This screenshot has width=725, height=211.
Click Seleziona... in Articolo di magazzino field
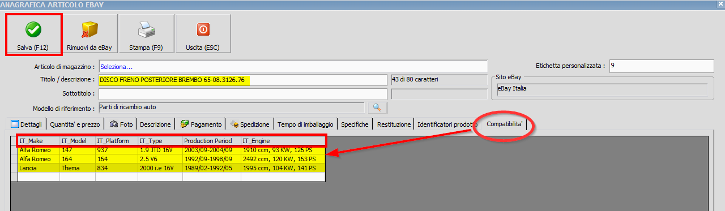[x=116, y=67]
